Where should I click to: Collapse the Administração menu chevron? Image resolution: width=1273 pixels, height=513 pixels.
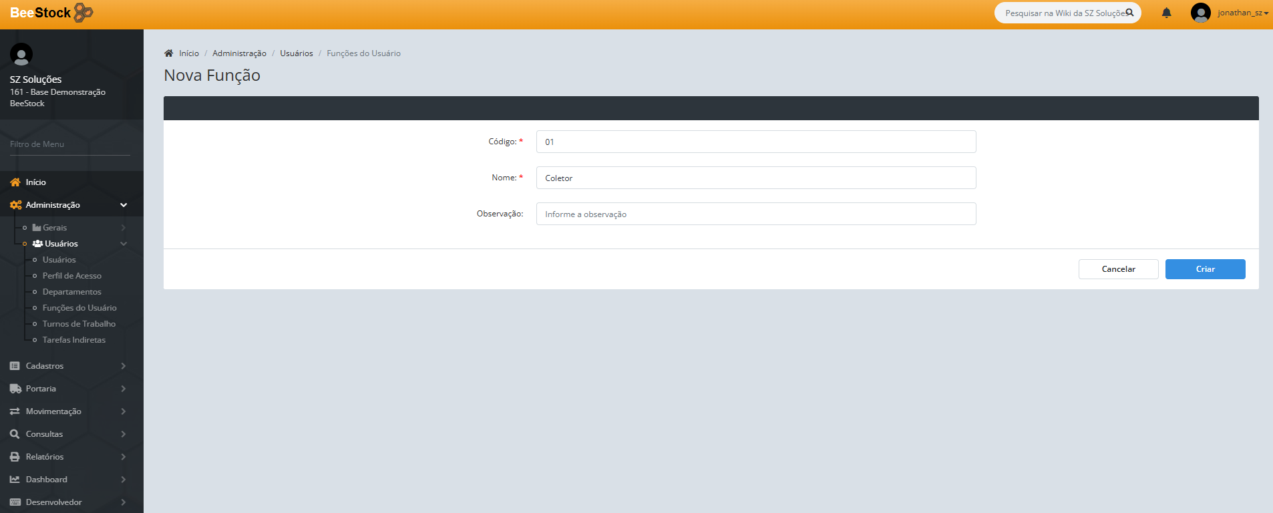[124, 205]
